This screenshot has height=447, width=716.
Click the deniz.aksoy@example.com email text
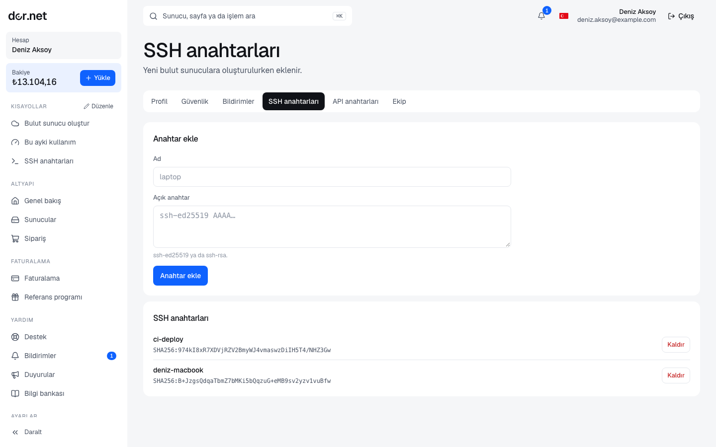point(617,20)
